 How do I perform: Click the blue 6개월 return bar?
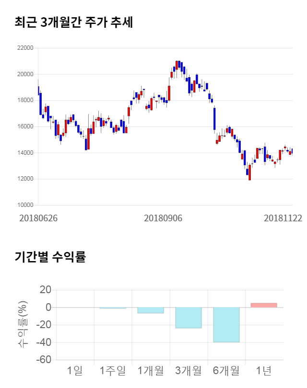226,324
